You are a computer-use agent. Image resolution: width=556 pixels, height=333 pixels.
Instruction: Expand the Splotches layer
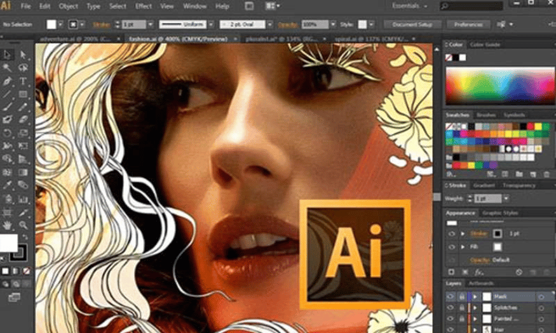(475, 308)
